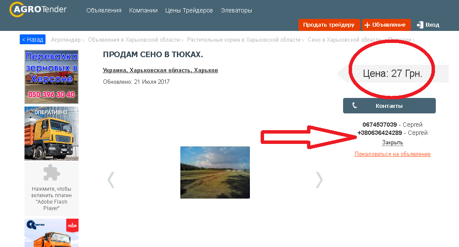Enable the Adobe Flash Player plugin puzzle icon
This screenshot has width=459, height=247.
(x=52, y=173)
